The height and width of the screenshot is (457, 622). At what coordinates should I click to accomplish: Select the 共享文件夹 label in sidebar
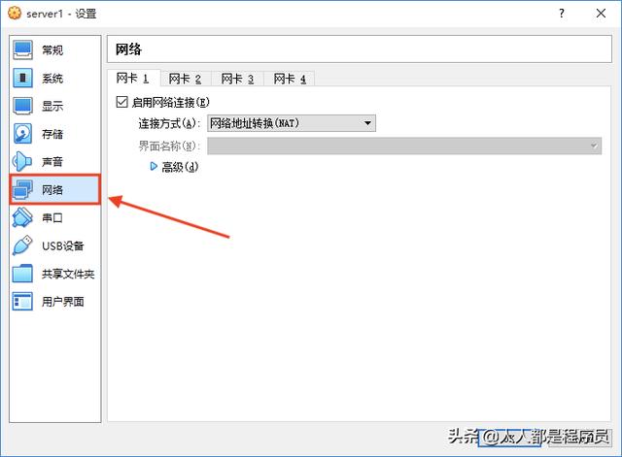[68, 274]
